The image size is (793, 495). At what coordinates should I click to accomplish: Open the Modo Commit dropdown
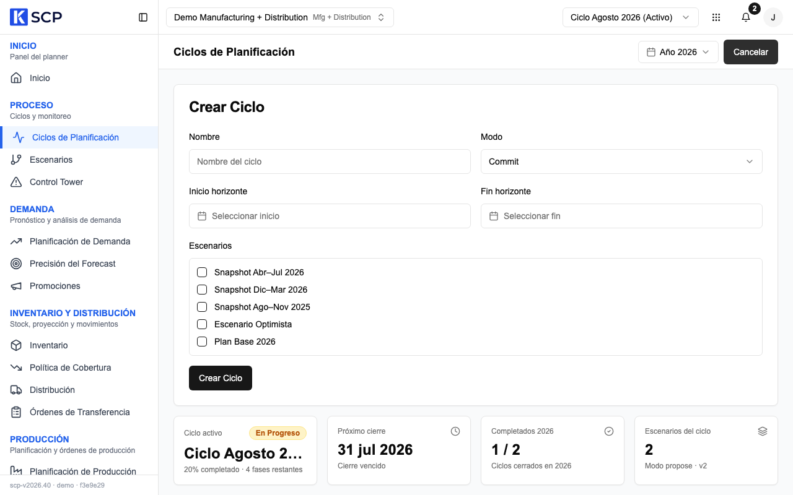click(x=621, y=161)
